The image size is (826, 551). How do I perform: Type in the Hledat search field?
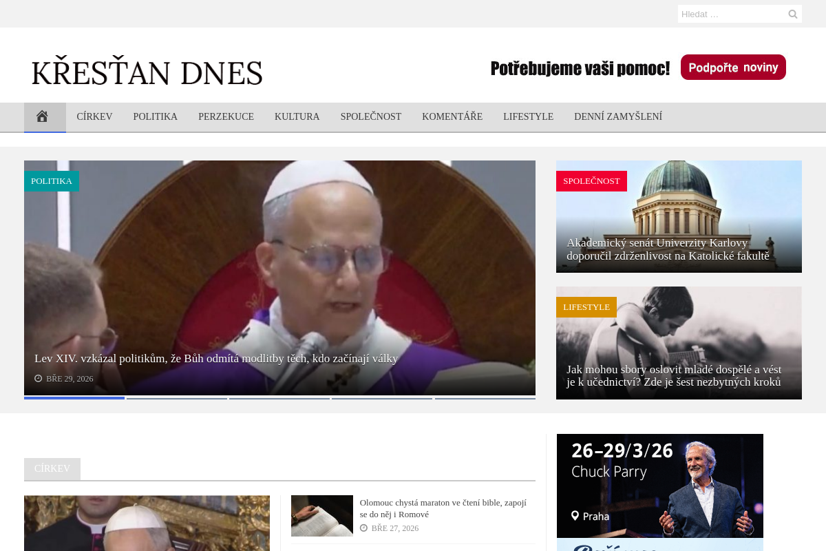(x=731, y=14)
